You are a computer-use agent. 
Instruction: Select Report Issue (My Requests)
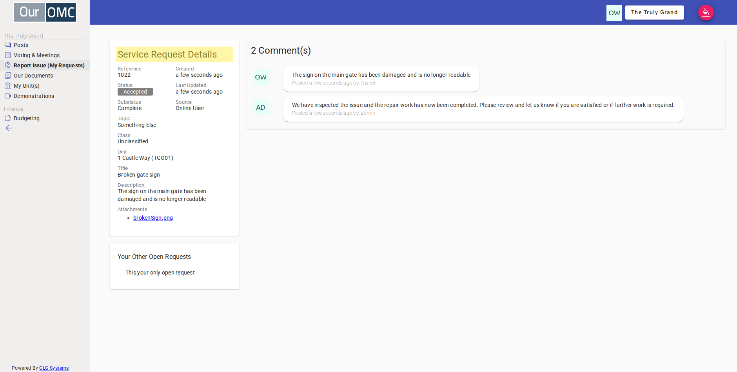click(x=45, y=65)
